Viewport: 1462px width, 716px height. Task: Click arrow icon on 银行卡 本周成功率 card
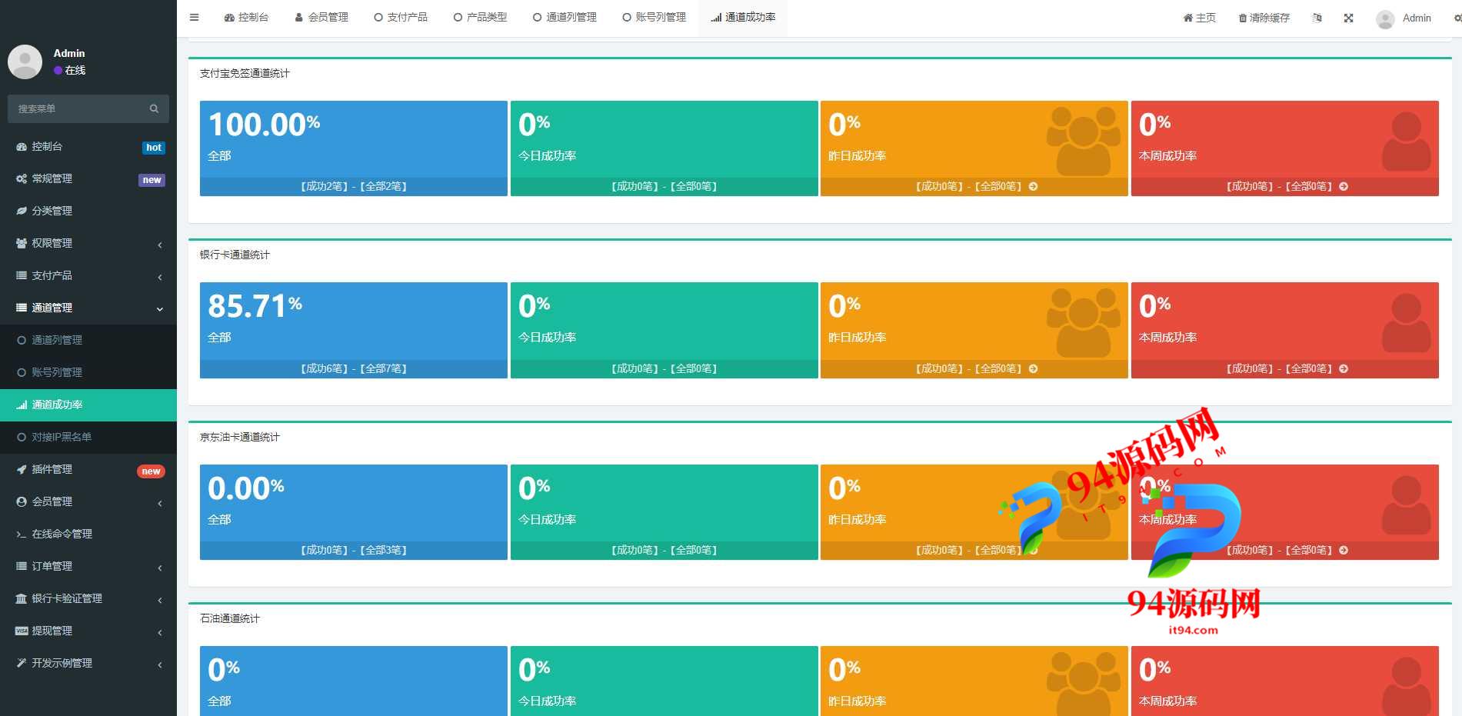pos(1344,368)
